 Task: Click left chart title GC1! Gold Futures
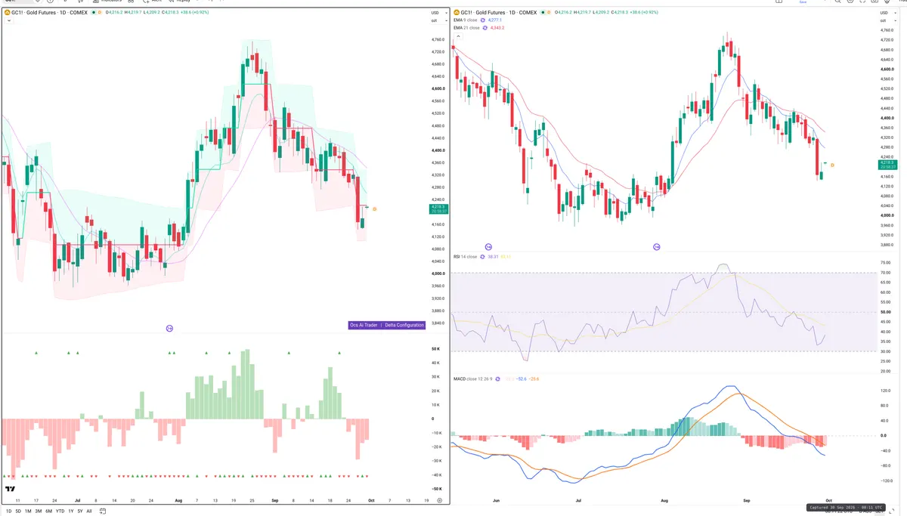(x=33, y=12)
